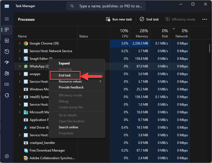Select the Free Download Manager row
212x163 pixels.
click(102, 150)
